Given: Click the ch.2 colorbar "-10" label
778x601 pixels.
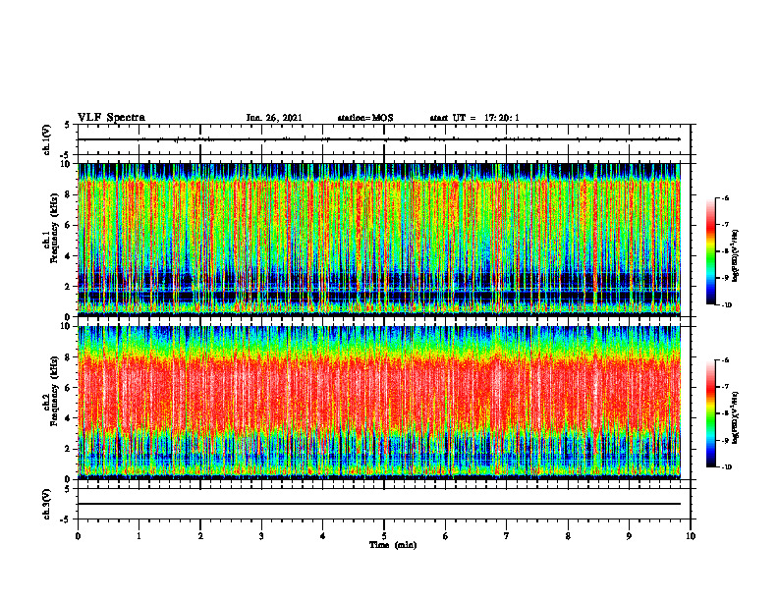Looking at the screenshot, I should [x=727, y=467].
